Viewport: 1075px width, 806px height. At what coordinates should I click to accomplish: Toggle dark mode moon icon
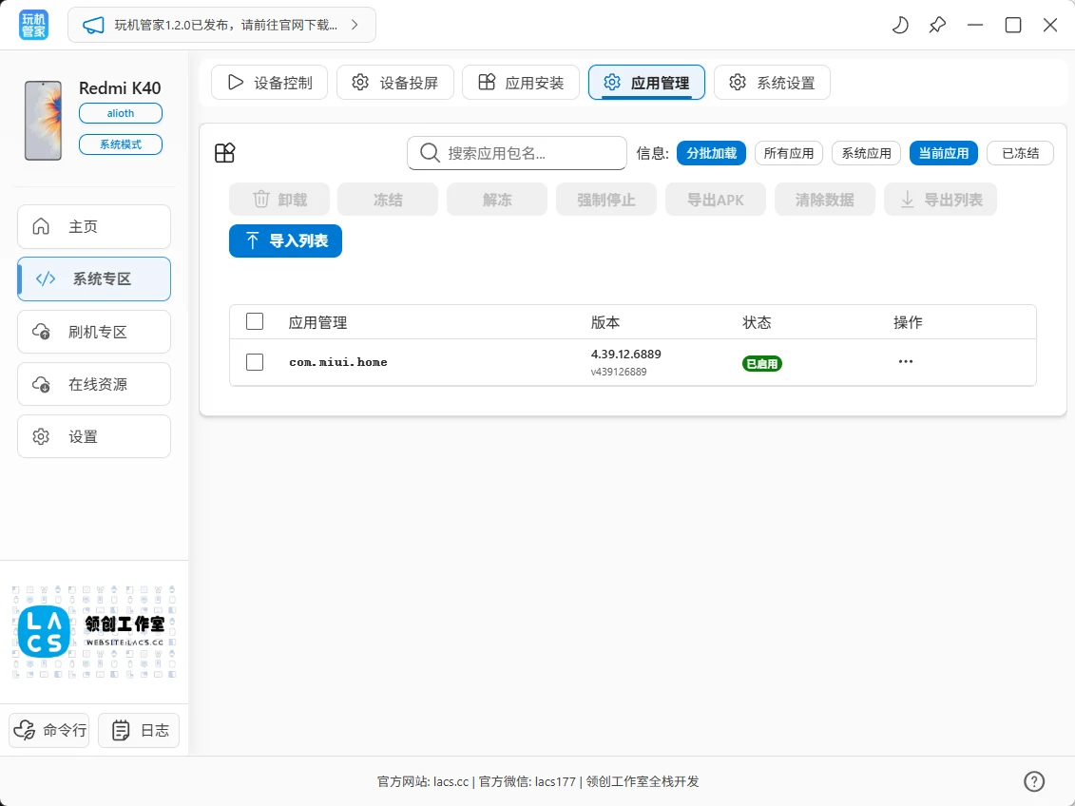click(899, 26)
